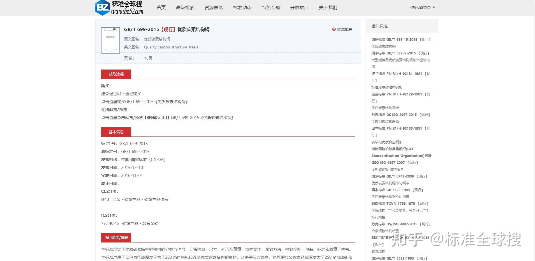Open standard GB/T 8749-2008

point(400,176)
